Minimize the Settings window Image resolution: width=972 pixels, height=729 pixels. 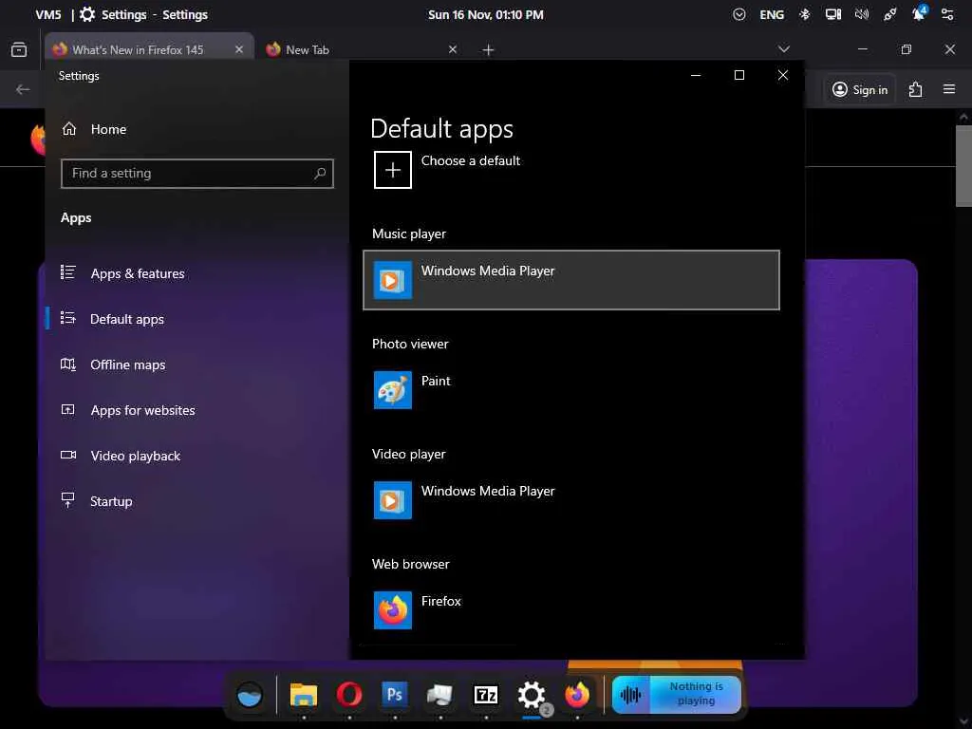(x=696, y=75)
